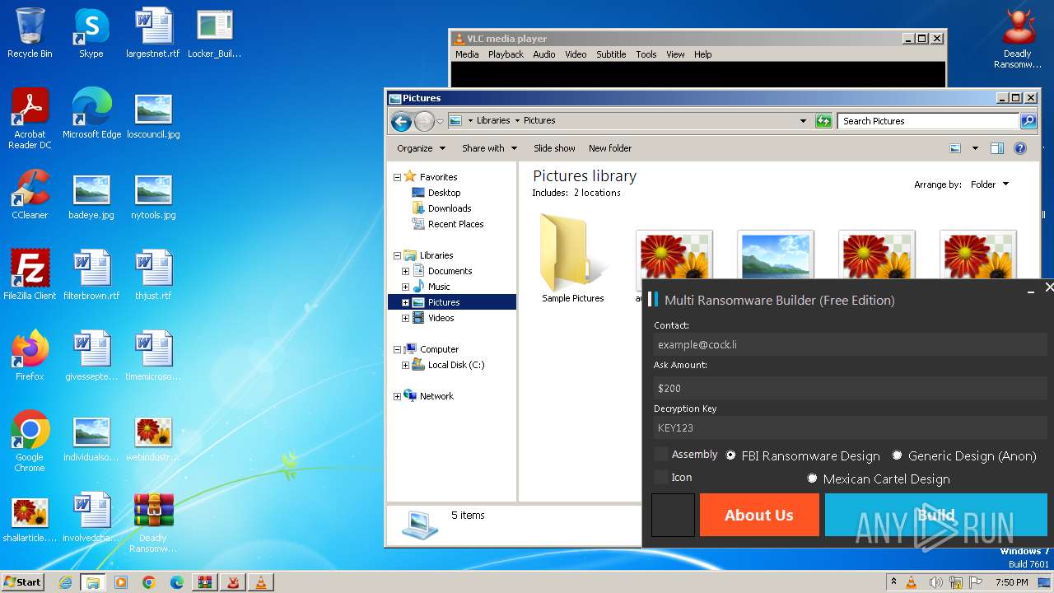Screen dimensions: 1054x593
Task: Click the magnifier search icon in Pictures window
Action: pos(1028,121)
